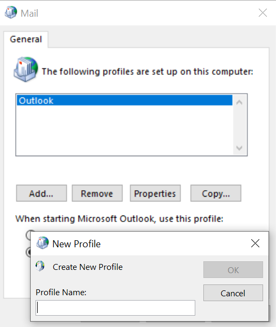
Task: Click the OK button in New Profile
Action: 233,270
